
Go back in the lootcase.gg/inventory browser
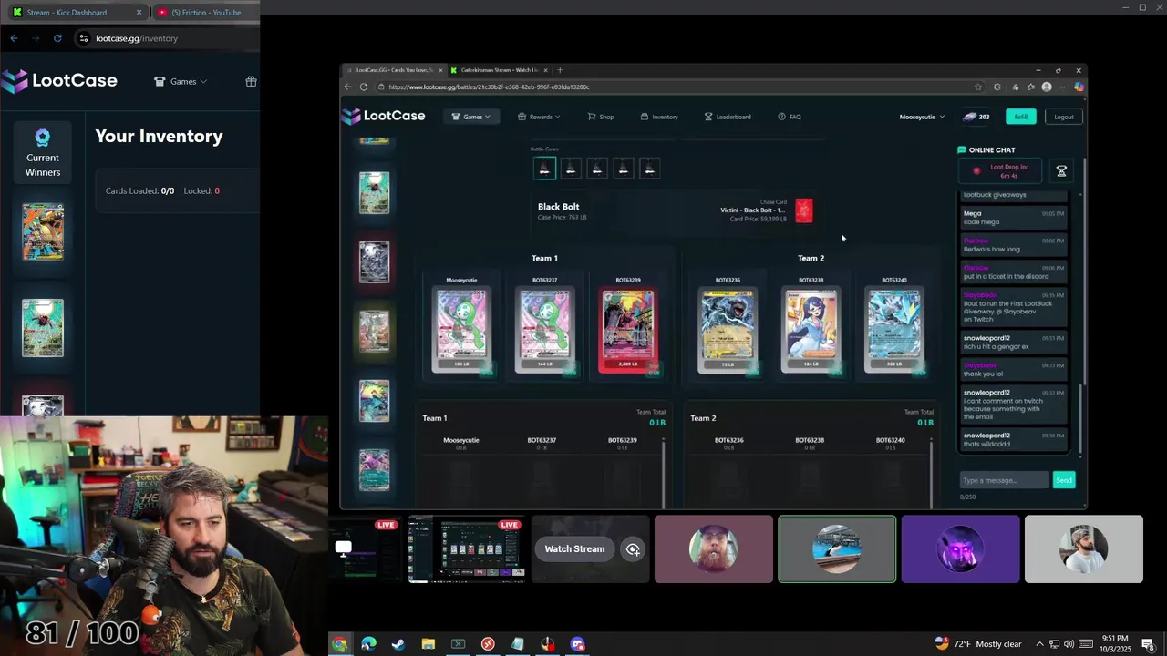pos(14,38)
